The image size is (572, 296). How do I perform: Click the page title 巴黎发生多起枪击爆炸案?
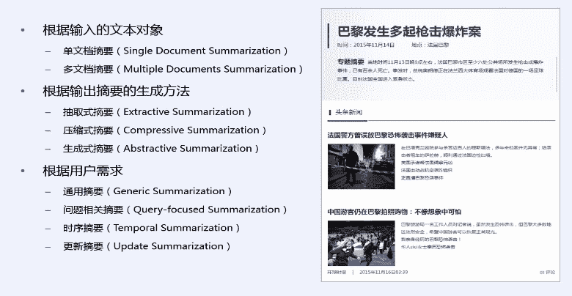(408, 31)
